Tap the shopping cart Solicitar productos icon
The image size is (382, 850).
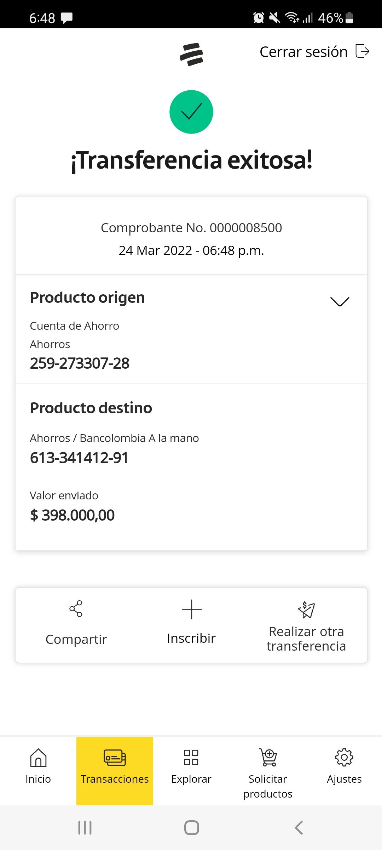[268, 757]
